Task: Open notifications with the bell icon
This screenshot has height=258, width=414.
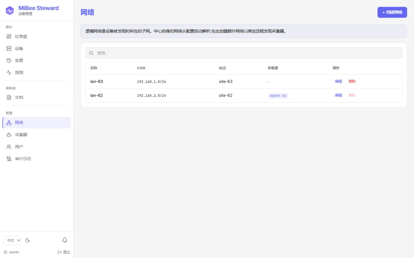Action: coord(65,240)
